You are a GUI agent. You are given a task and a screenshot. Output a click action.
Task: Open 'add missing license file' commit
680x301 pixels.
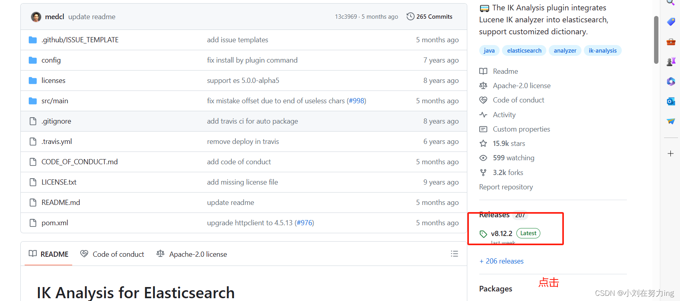(243, 182)
